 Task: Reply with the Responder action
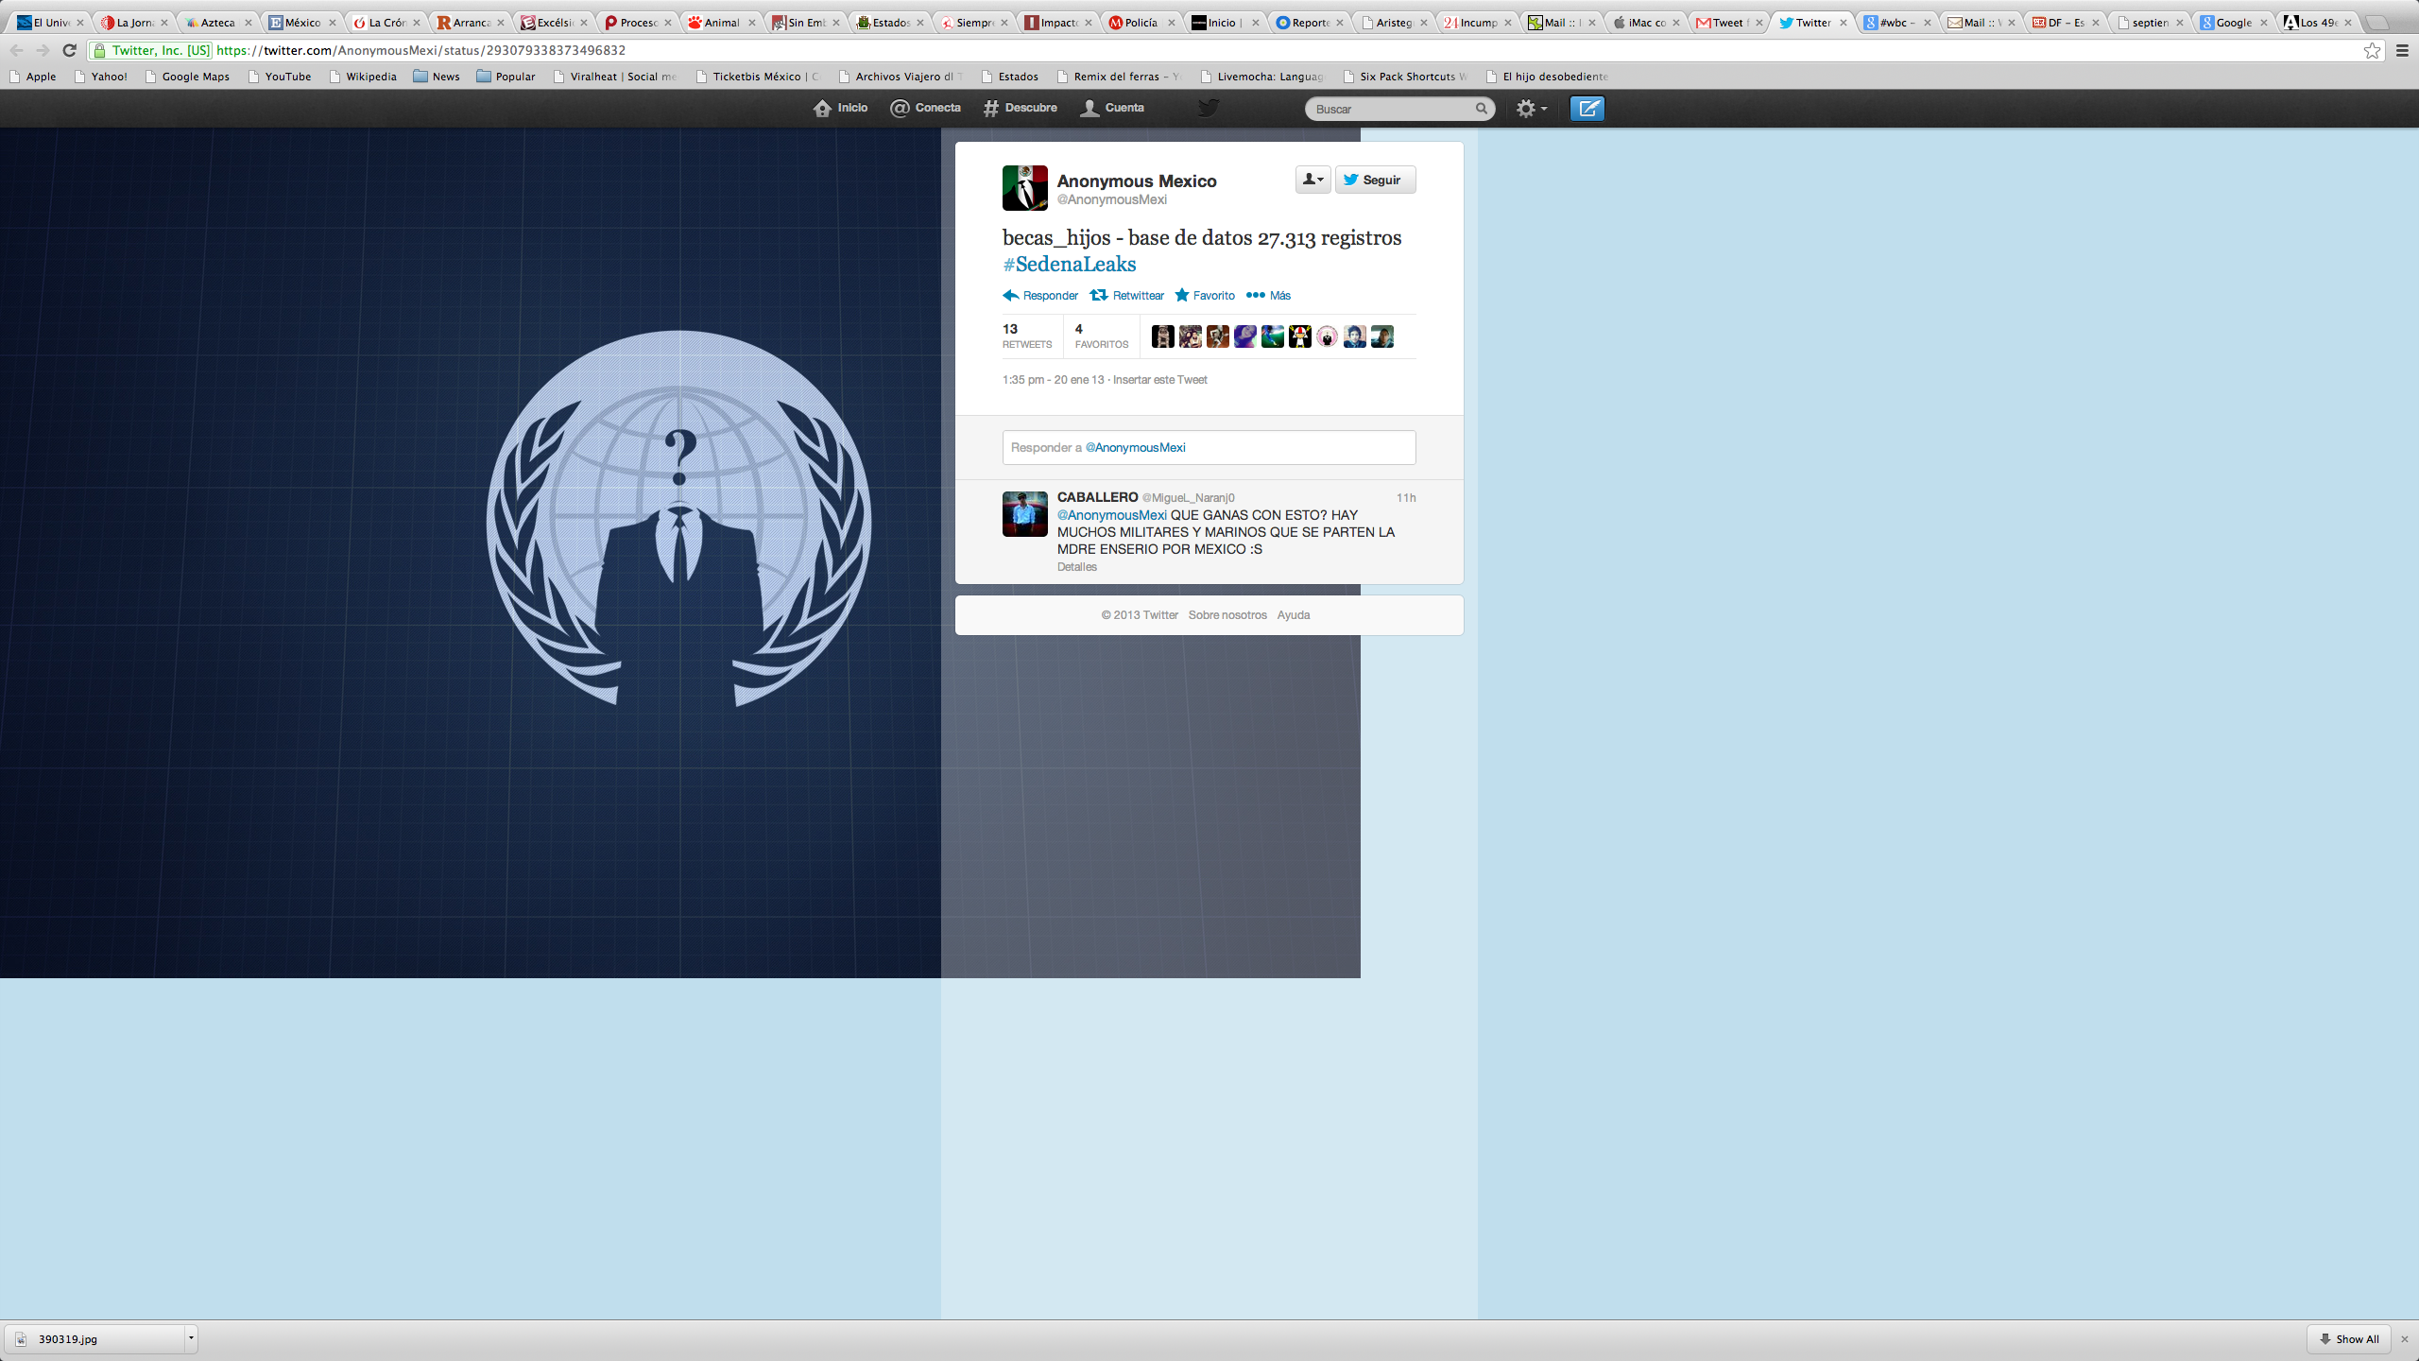[1040, 296]
